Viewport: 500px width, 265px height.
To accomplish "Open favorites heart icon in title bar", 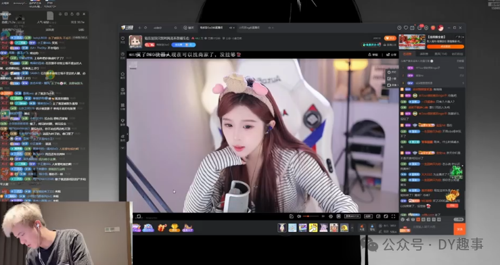I will [x=405, y=28].
